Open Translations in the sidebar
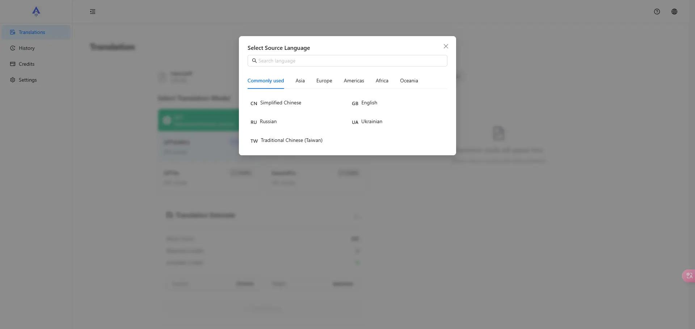Image resolution: width=695 pixels, height=329 pixels. [x=32, y=32]
